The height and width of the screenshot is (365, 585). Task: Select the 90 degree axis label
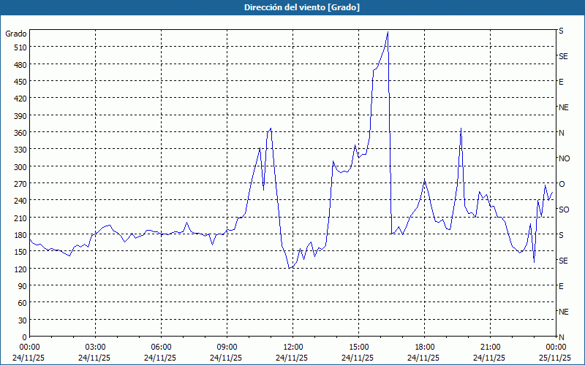click(x=23, y=286)
